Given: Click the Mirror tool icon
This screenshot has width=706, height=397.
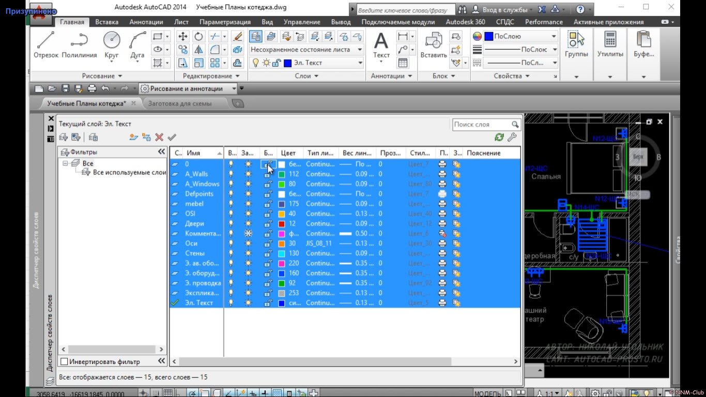Looking at the screenshot, I should click(198, 50).
